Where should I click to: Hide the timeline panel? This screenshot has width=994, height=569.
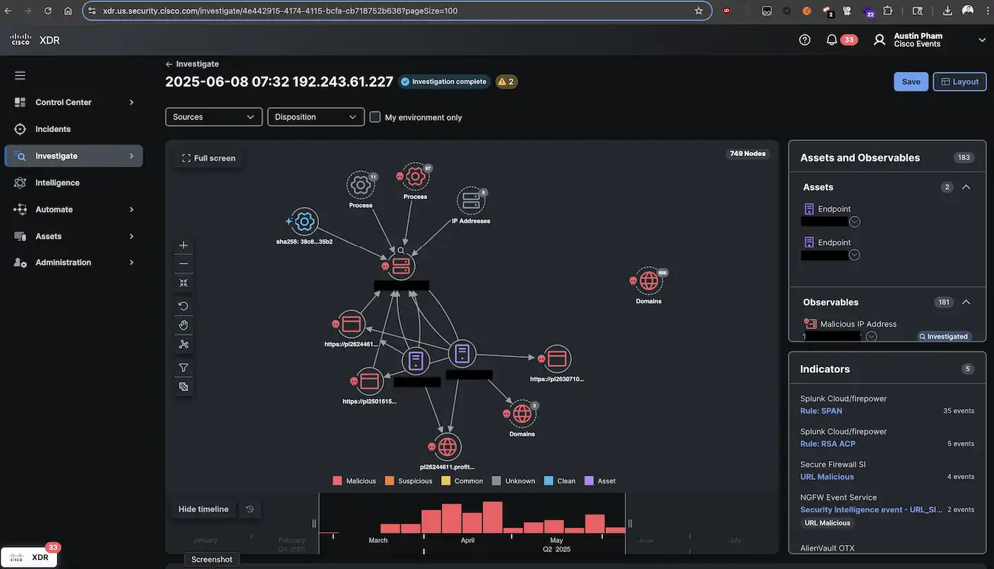pyautogui.click(x=203, y=509)
